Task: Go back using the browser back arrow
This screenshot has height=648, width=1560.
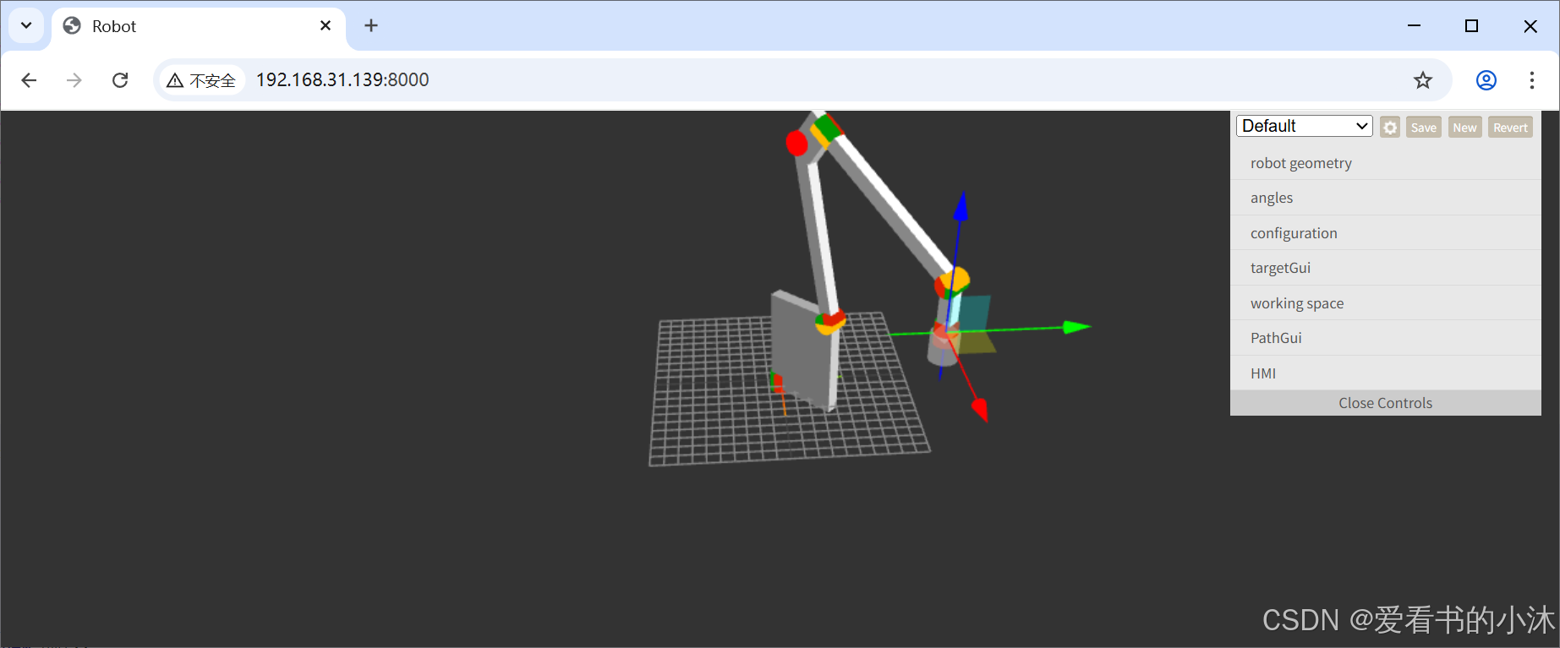Action: [x=29, y=80]
